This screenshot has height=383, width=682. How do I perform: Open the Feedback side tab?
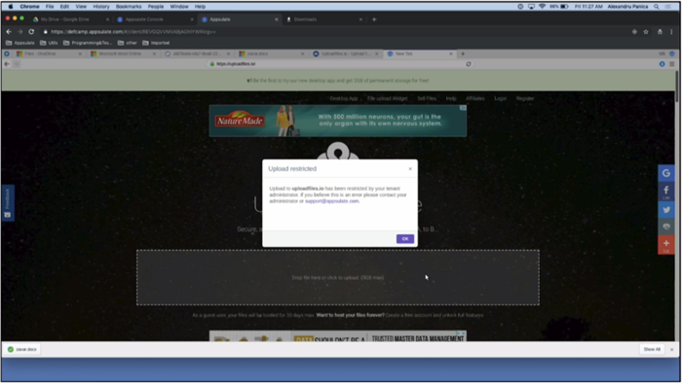pyautogui.click(x=8, y=203)
